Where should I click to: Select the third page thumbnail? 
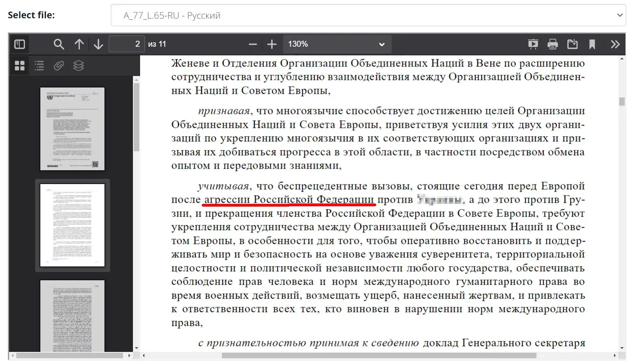(x=72, y=317)
